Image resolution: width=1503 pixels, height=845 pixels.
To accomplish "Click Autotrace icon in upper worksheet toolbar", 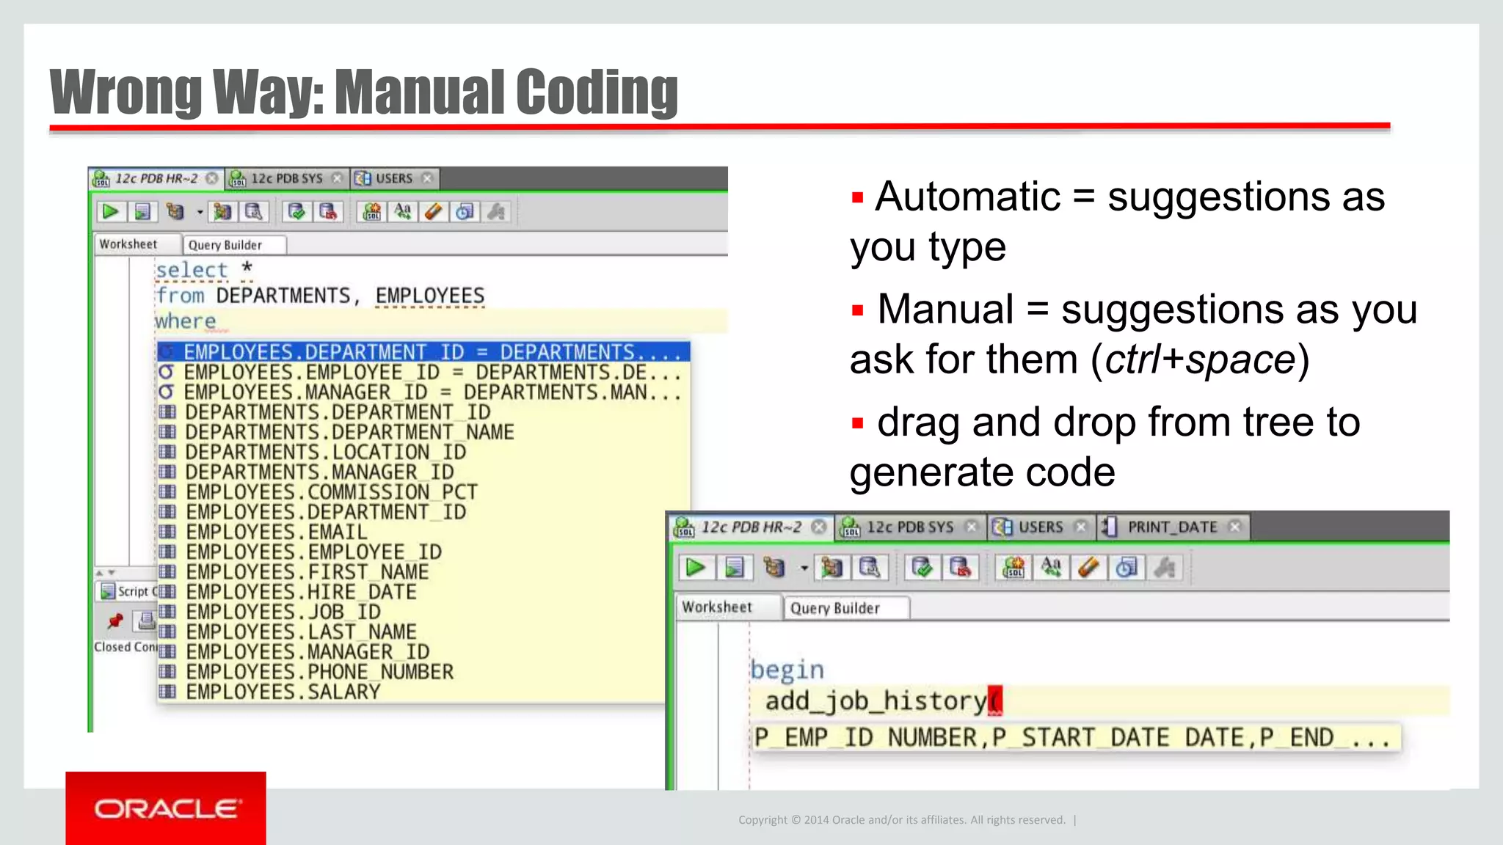I will coord(222,212).
